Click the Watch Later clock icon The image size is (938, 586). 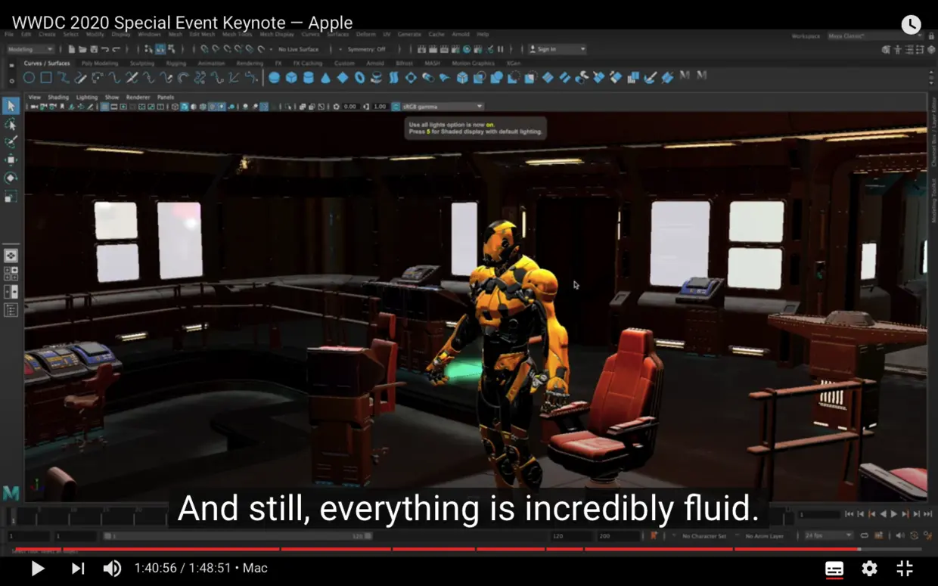[x=912, y=24]
